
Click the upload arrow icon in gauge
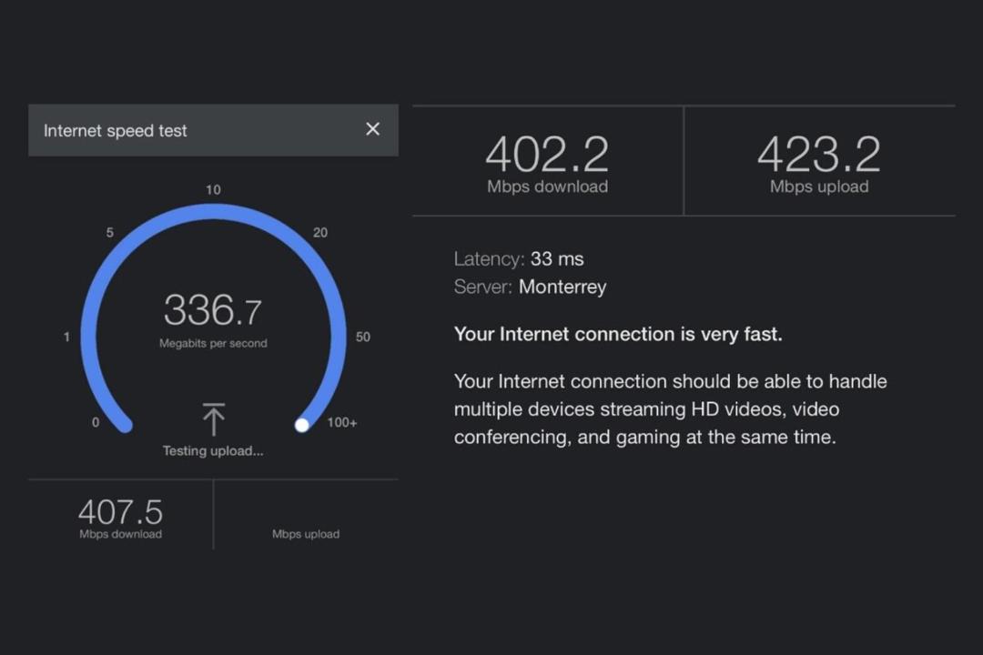click(x=213, y=419)
